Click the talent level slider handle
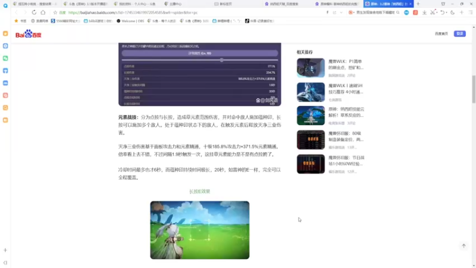The height and width of the screenshot is (268, 476). click(221, 60)
